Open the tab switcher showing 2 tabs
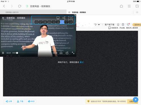The image size is (141, 105). (137, 6)
